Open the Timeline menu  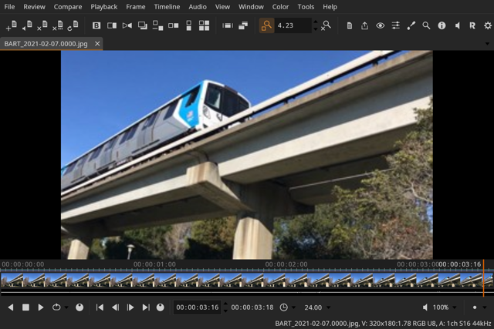click(x=167, y=7)
